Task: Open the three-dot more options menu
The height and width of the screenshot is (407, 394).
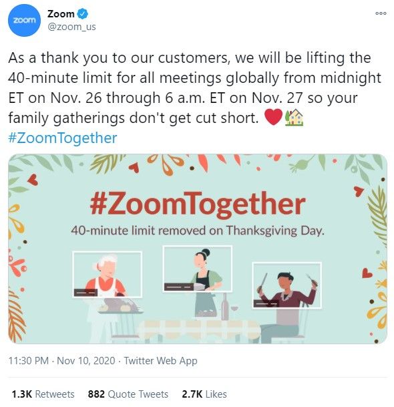Action: (381, 13)
